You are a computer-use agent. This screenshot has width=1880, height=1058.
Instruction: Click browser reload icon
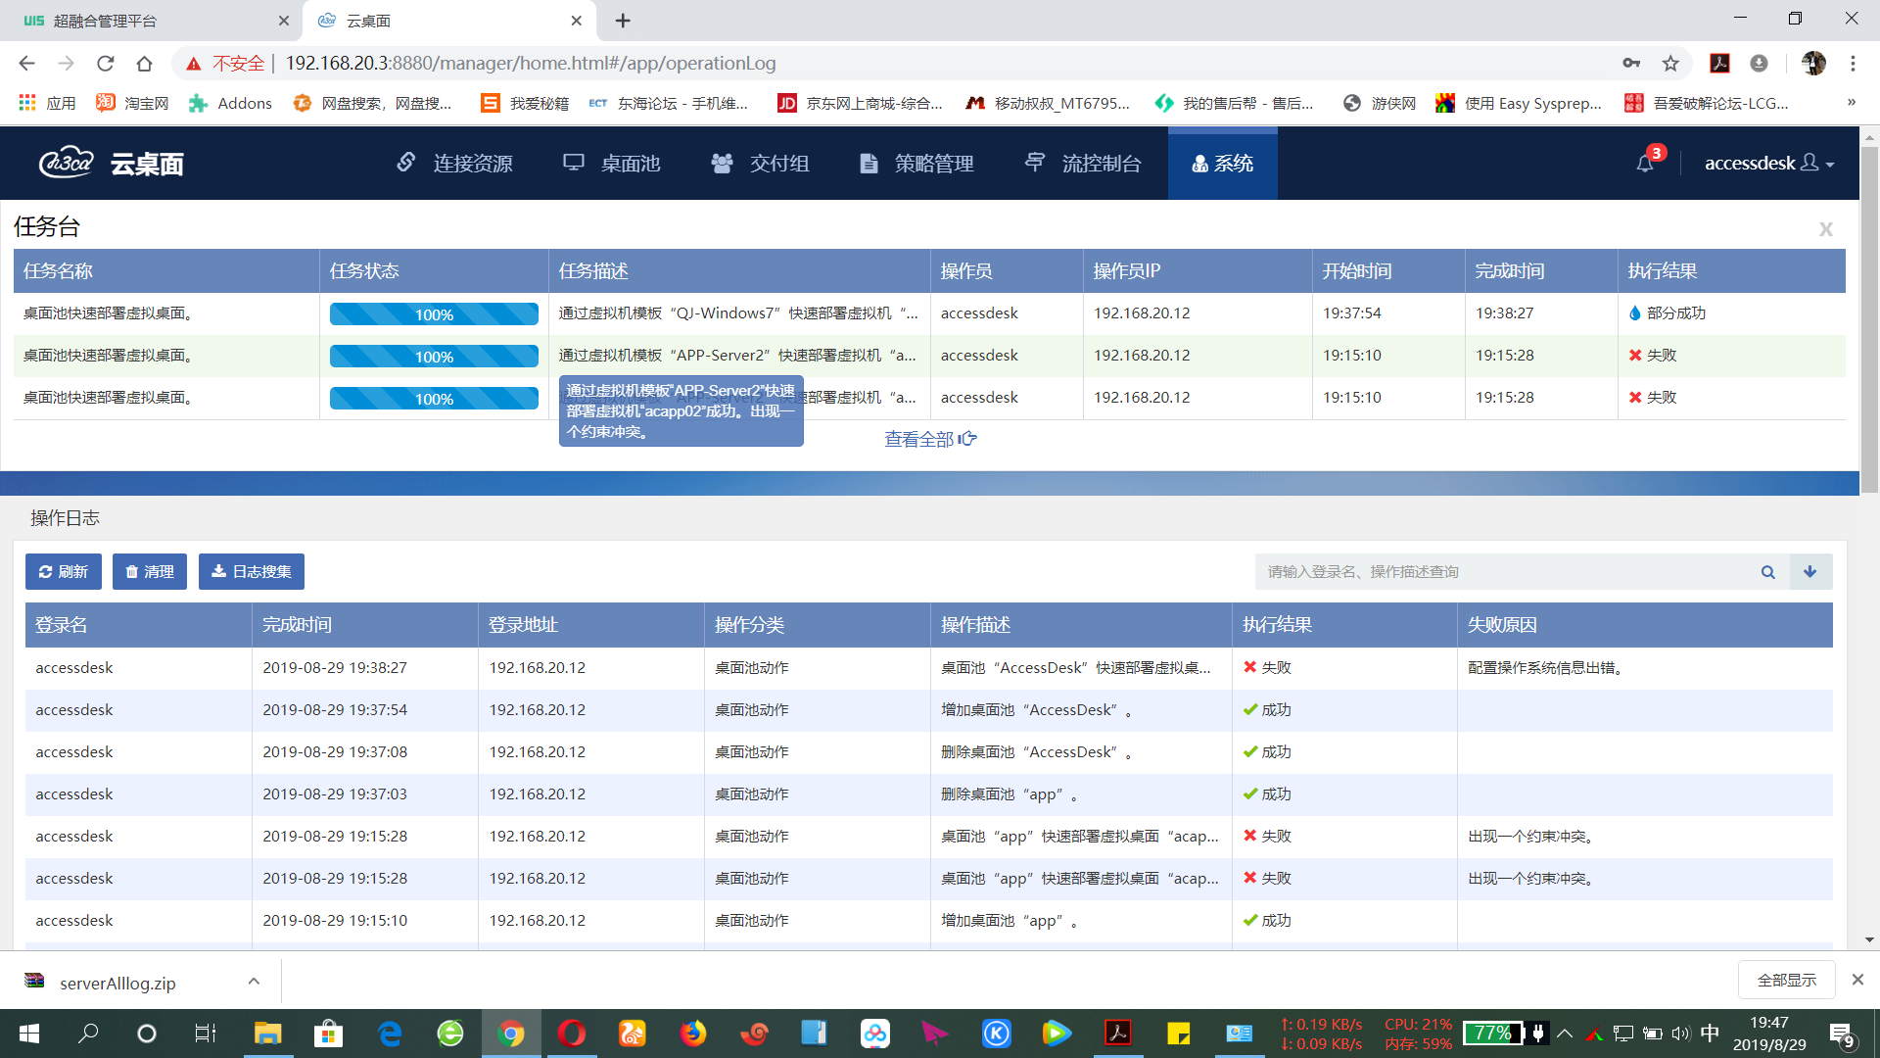tap(106, 64)
